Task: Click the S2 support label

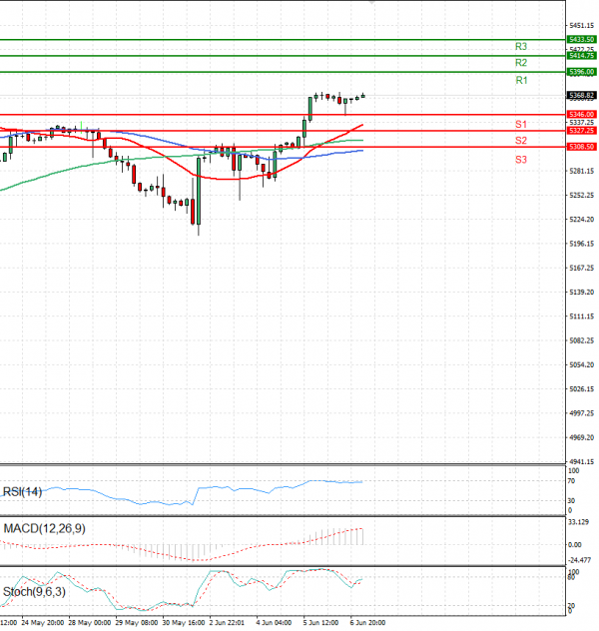Action: [x=521, y=141]
